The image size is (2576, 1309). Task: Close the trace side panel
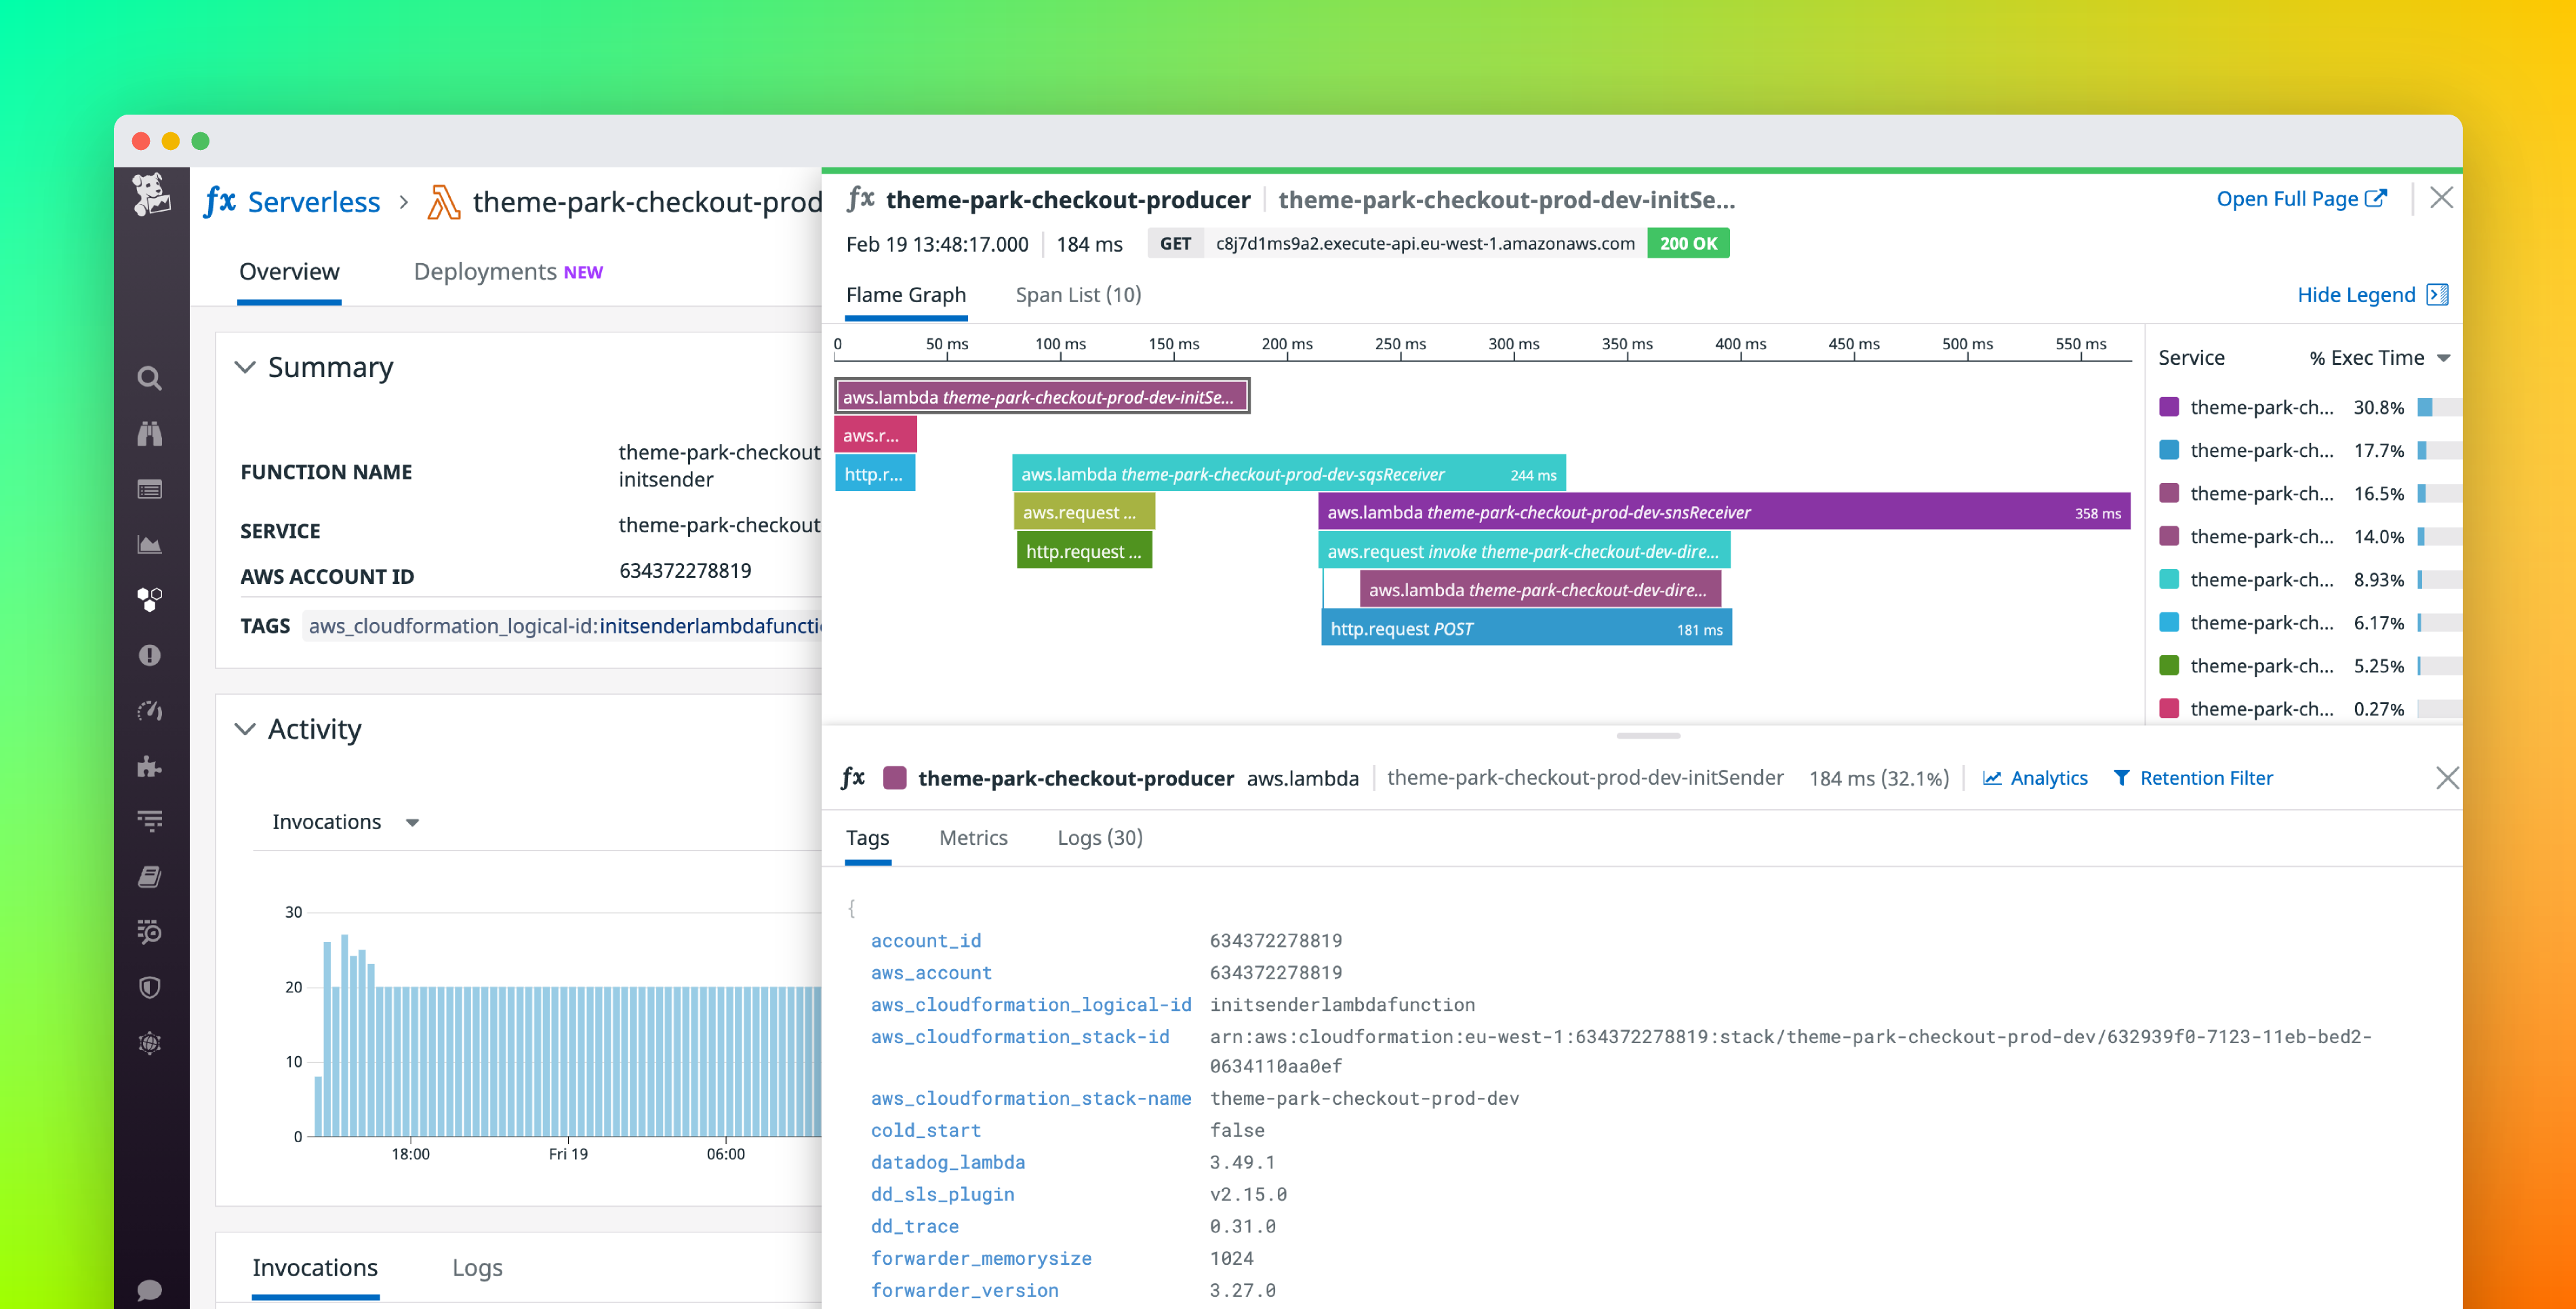2441,198
